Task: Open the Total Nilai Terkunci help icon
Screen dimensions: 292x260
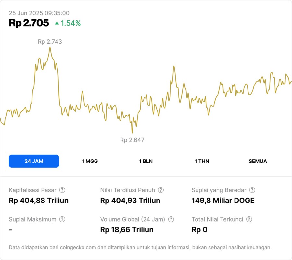Action: click(x=249, y=219)
